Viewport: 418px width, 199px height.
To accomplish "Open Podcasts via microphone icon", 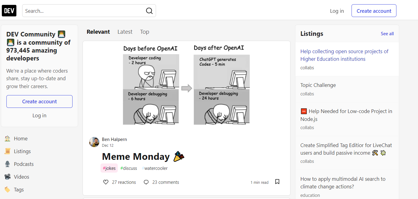I will tap(8, 164).
